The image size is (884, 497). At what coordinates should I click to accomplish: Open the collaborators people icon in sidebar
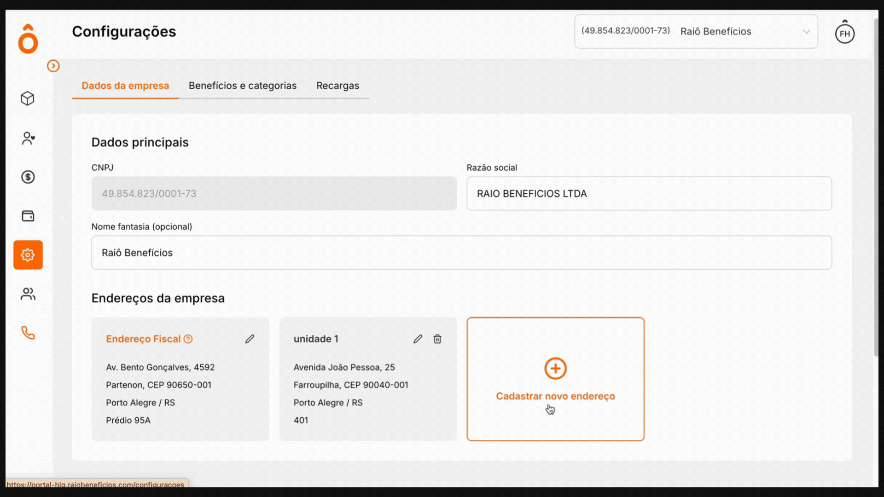coord(28,294)
